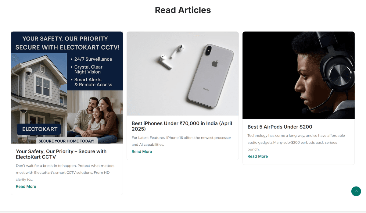The image size is (366, 213).
Task: Open 'Best 5 AirPods Under $200' title
Action: [280, 127]
